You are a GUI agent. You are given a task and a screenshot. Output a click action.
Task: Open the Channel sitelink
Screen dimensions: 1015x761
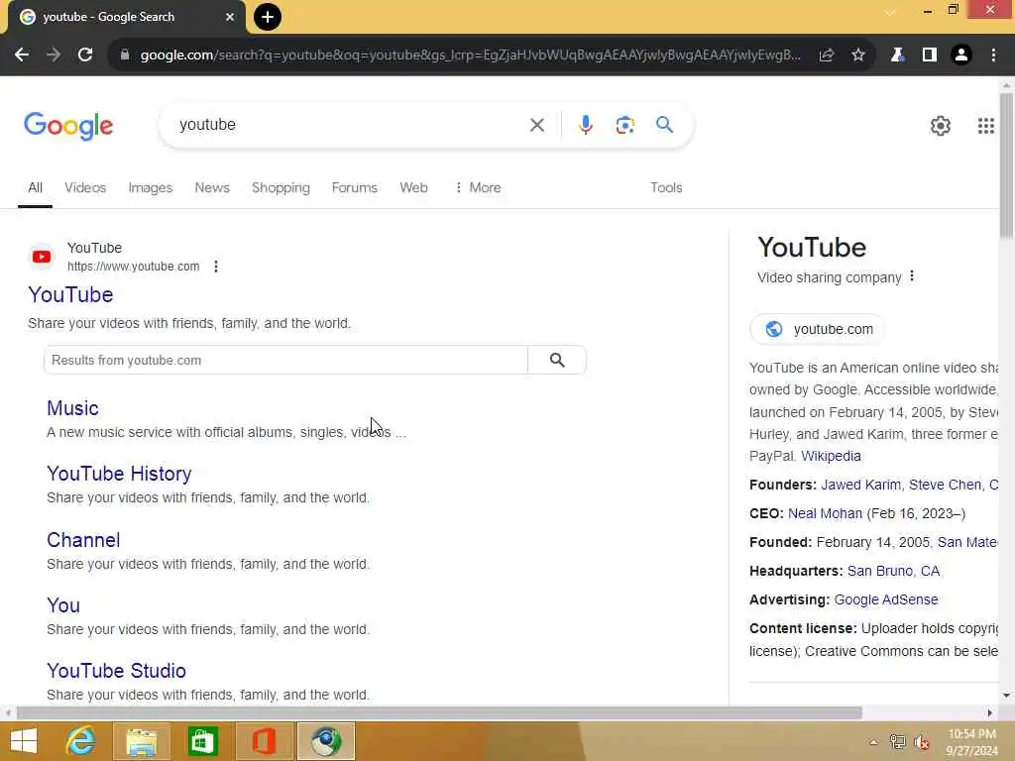tap(83, 540)
